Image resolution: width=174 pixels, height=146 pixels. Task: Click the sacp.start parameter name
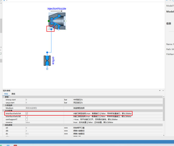[10, 103]
